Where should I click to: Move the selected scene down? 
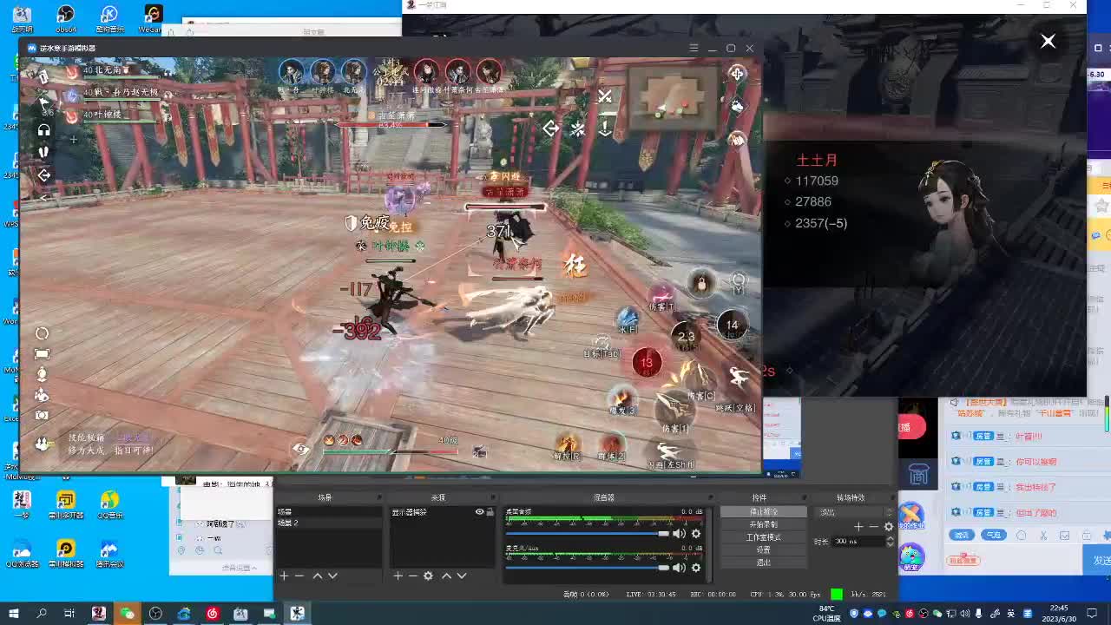click(332, 576)
